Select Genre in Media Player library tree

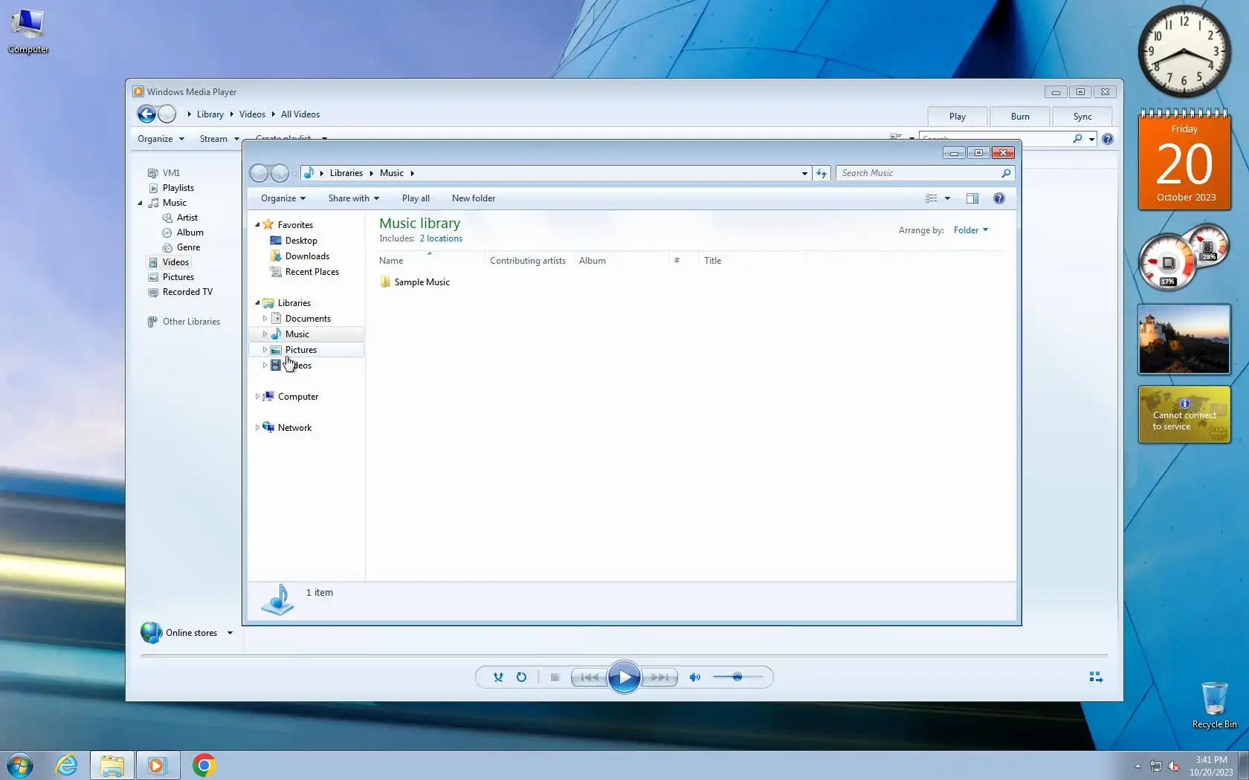[x=188, y=247]
